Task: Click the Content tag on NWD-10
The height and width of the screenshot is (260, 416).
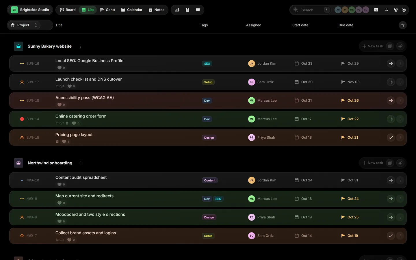Action: click(x=210, y=180)
